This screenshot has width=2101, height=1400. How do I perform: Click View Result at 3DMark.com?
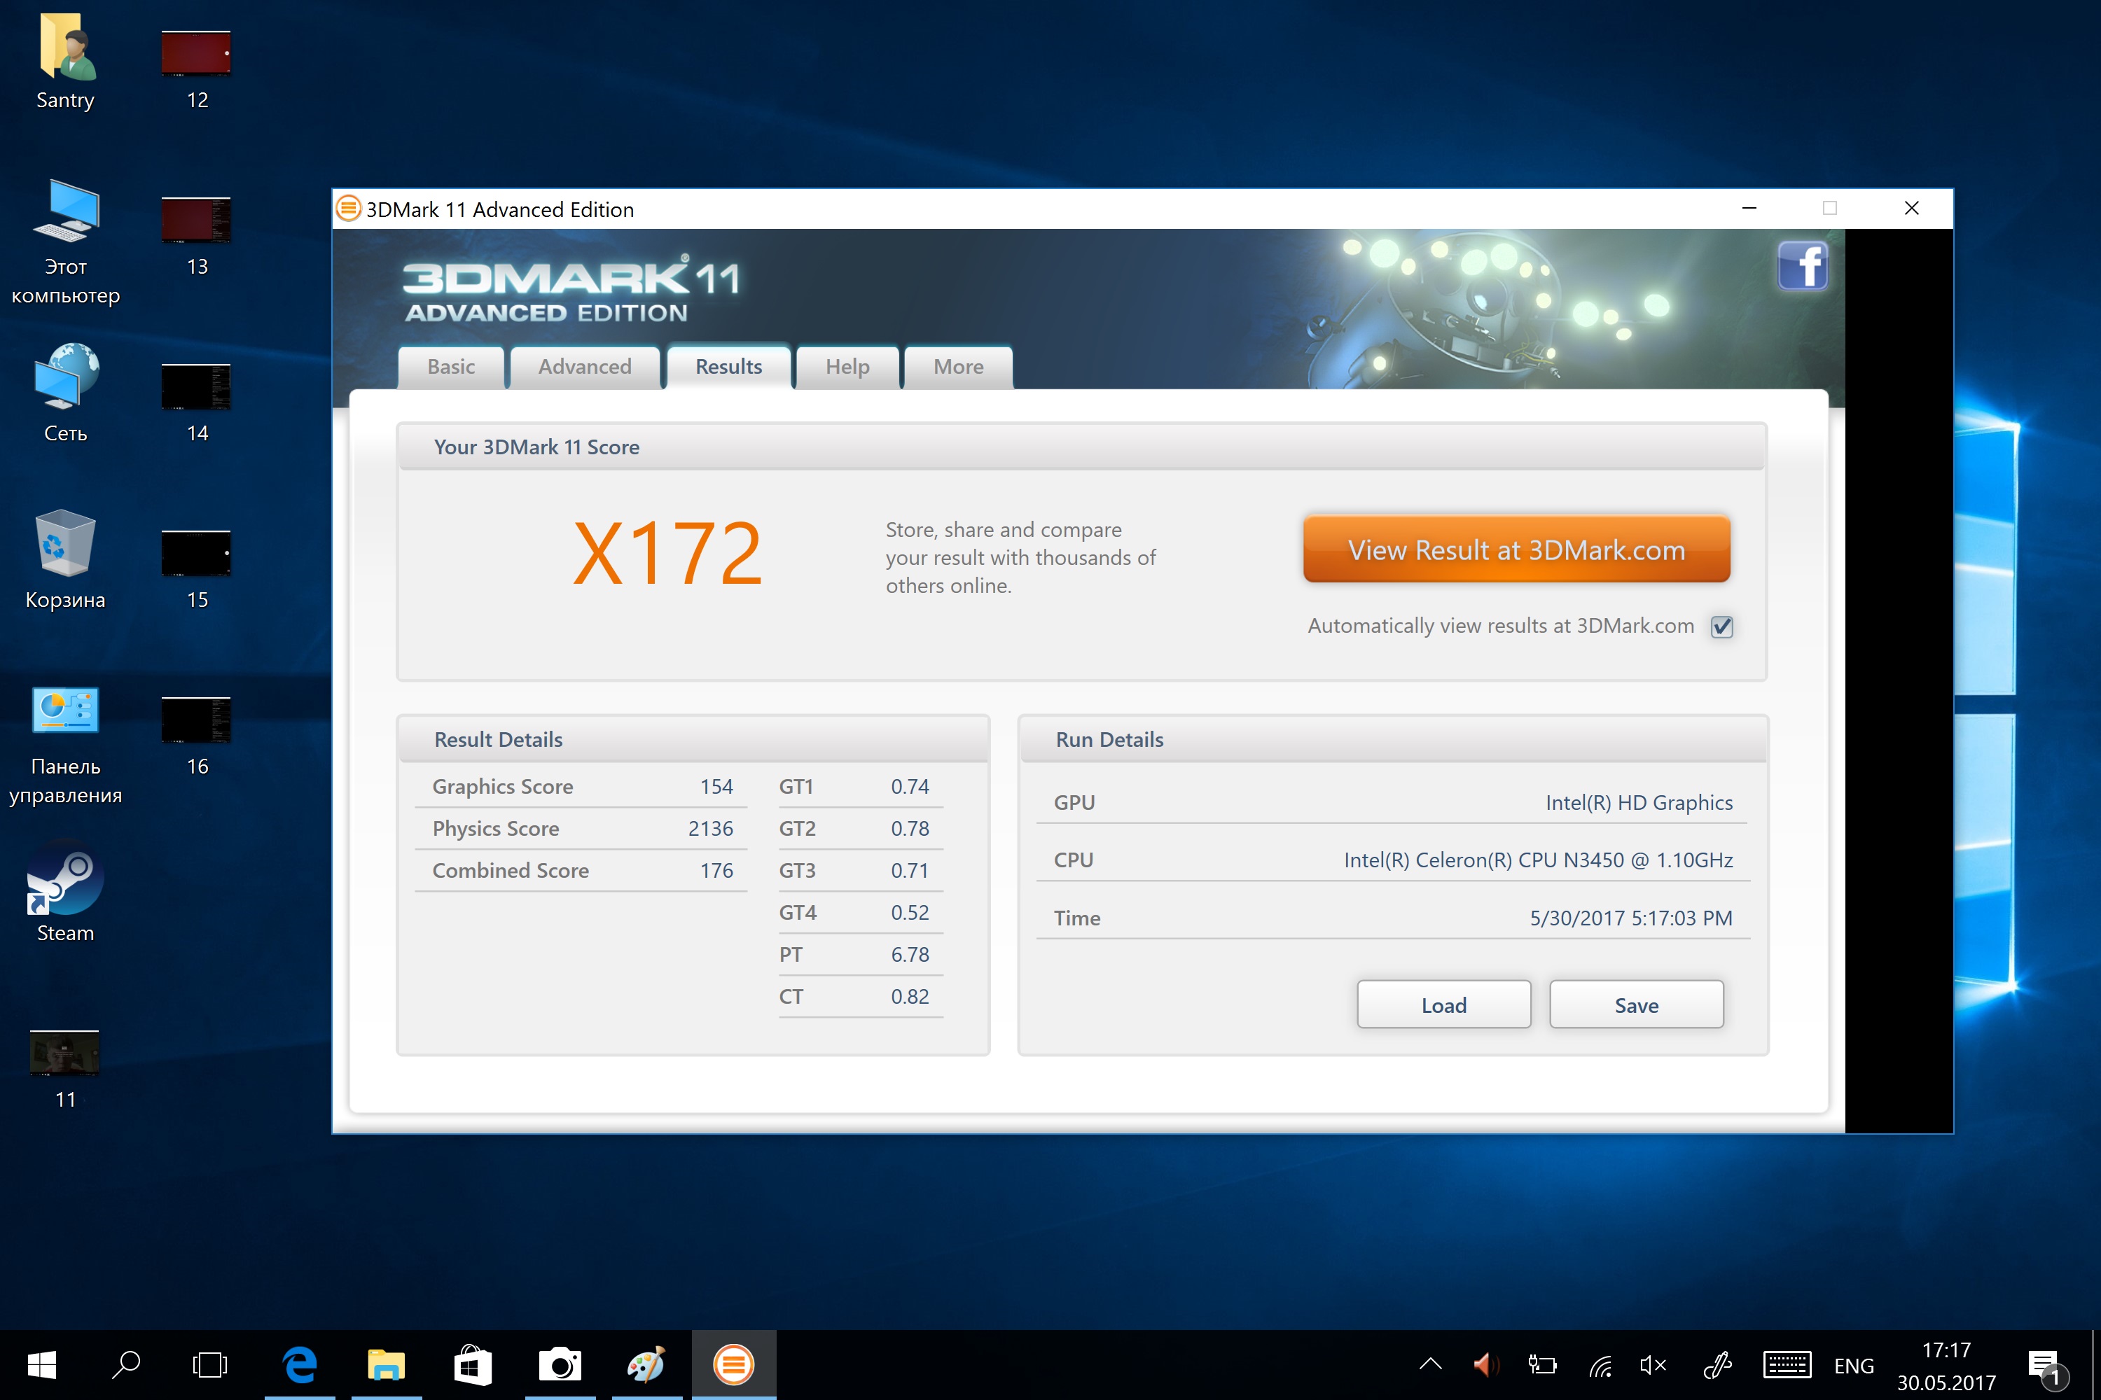(x=1516, y=549)
